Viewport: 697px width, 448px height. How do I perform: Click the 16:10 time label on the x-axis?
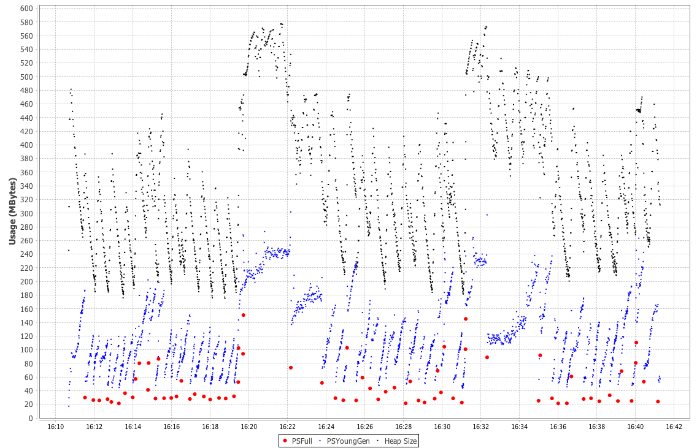56,427
